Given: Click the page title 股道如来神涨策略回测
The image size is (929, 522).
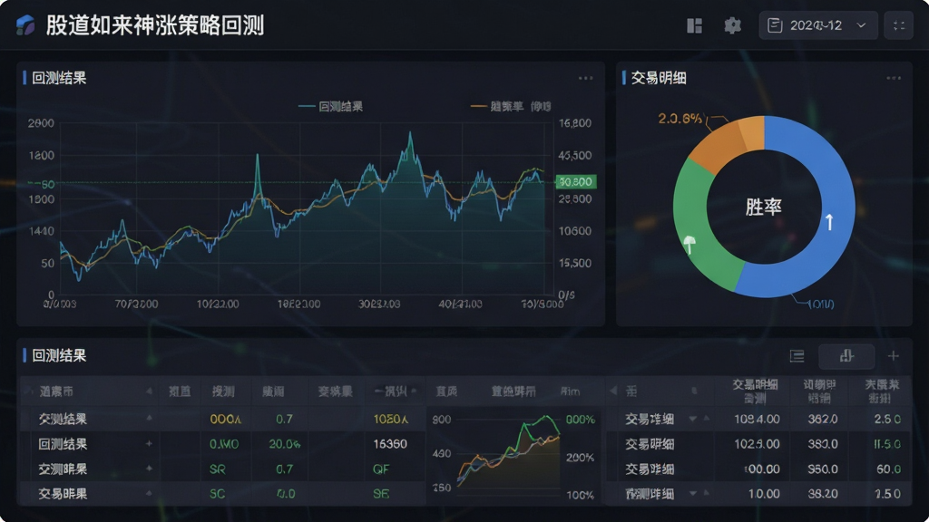Looking at the screenshot, I should pyautogui.click(x=155, y=25).
